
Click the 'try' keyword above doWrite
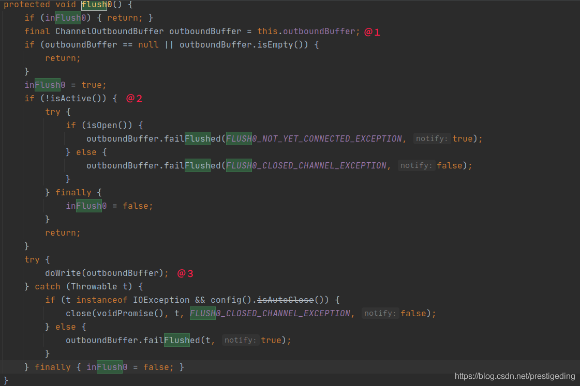click(x=32, y=260)
